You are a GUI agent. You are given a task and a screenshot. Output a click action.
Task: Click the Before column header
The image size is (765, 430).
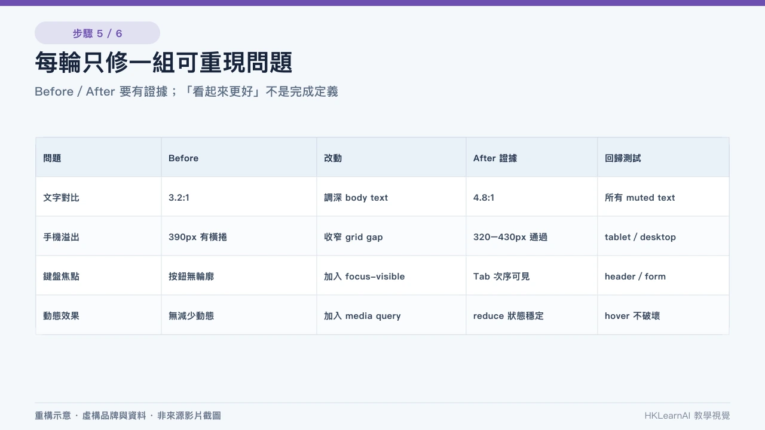239,158
